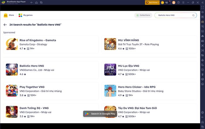Open Ballistic Hero VNG result title

coord(32,66)
